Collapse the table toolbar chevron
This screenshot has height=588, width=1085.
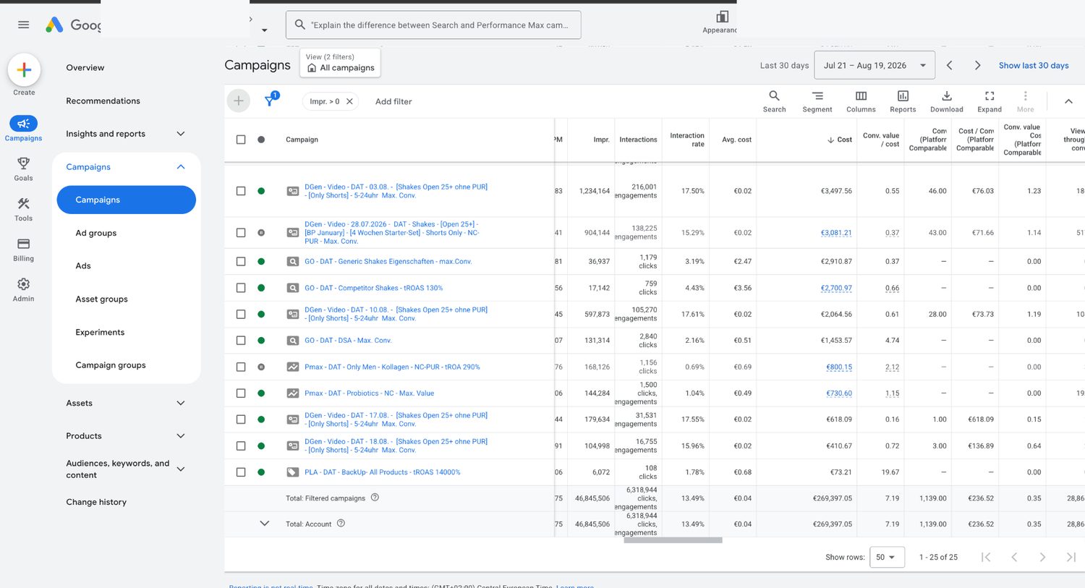coord(1068,101)
